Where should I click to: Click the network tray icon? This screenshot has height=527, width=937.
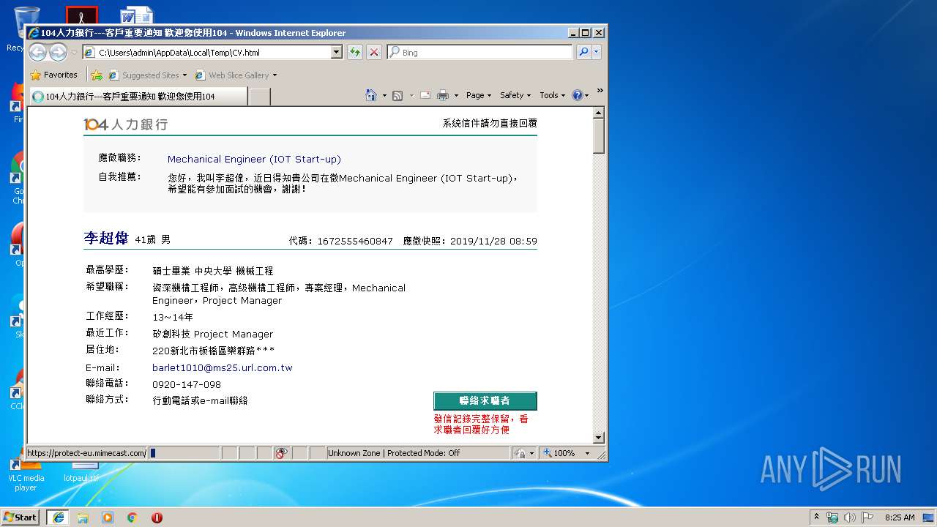(832, 517)
